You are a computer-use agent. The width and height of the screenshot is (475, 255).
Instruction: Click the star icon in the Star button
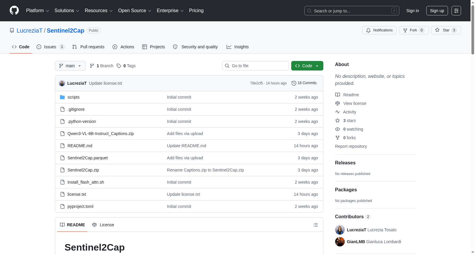click(x=437, y=30)
